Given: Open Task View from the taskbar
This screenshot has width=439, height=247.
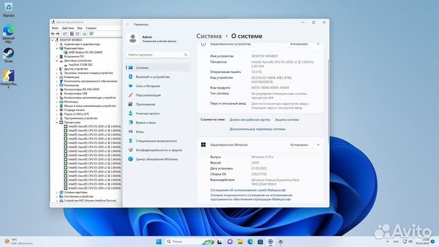Looking at the screenshot, I should (220, 242).
